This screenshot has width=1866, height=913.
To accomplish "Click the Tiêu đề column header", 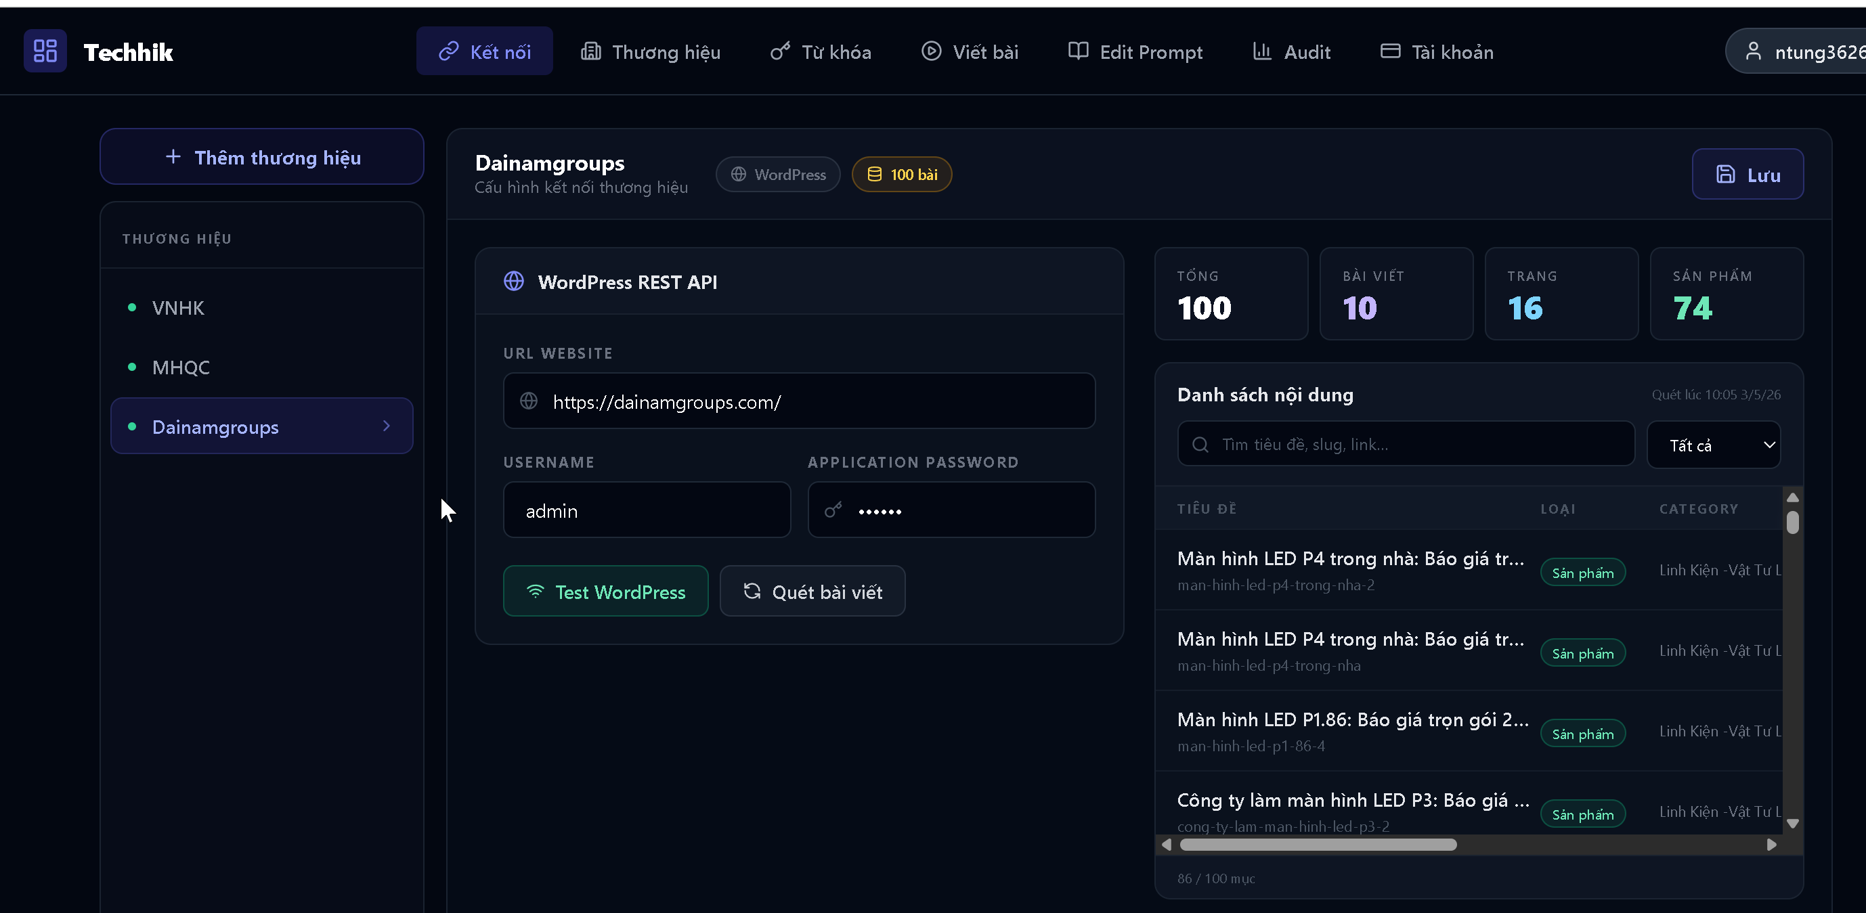I will 1207,509.
